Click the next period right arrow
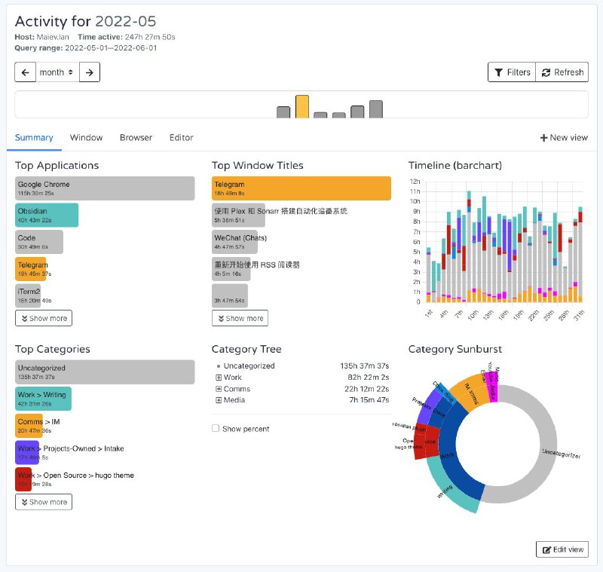Viewport: 603px width, 572px height. tap(89, 72)
